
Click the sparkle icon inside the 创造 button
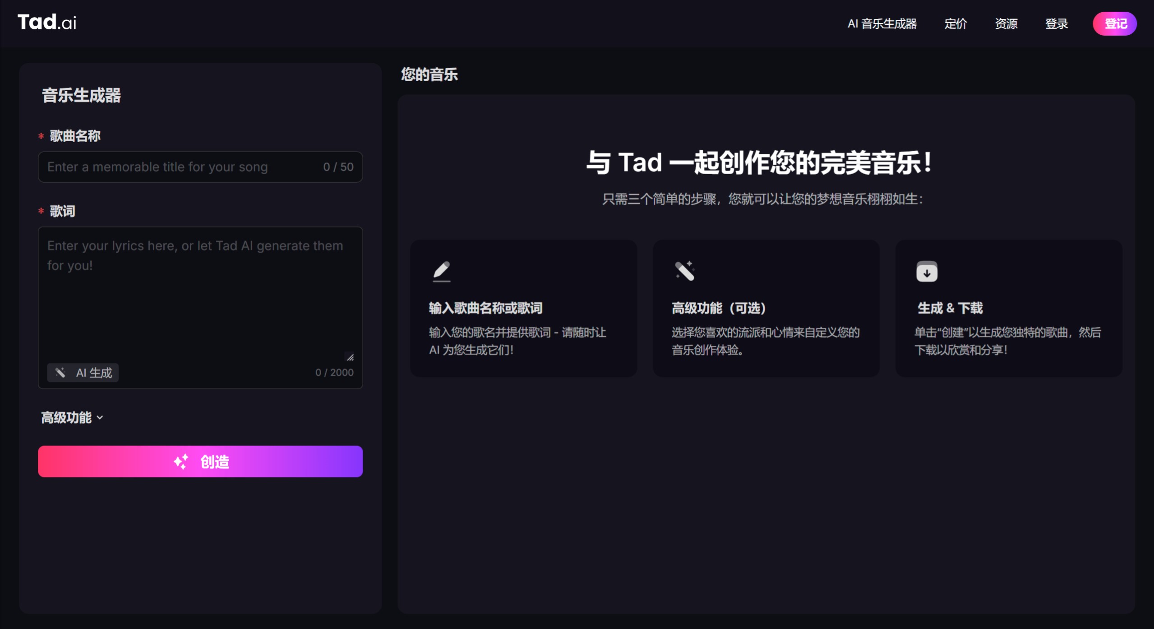(182, 461)
